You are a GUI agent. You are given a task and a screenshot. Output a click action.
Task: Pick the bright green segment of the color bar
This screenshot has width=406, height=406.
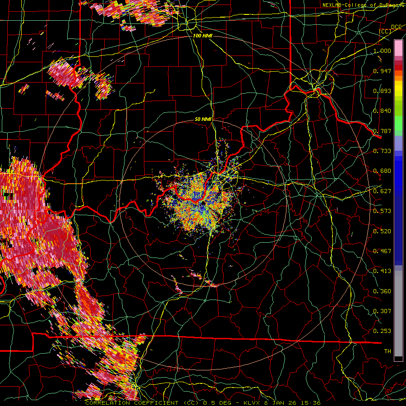tap(398, 123)
